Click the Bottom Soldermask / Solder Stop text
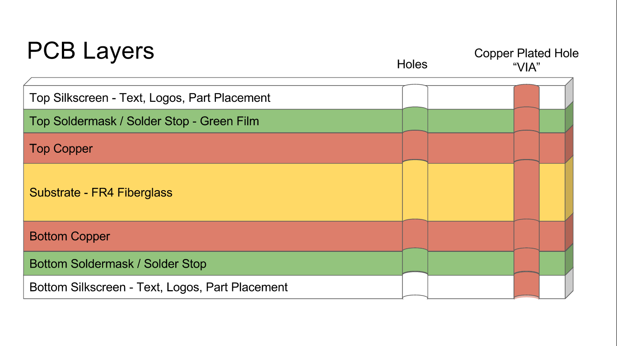 118,264
